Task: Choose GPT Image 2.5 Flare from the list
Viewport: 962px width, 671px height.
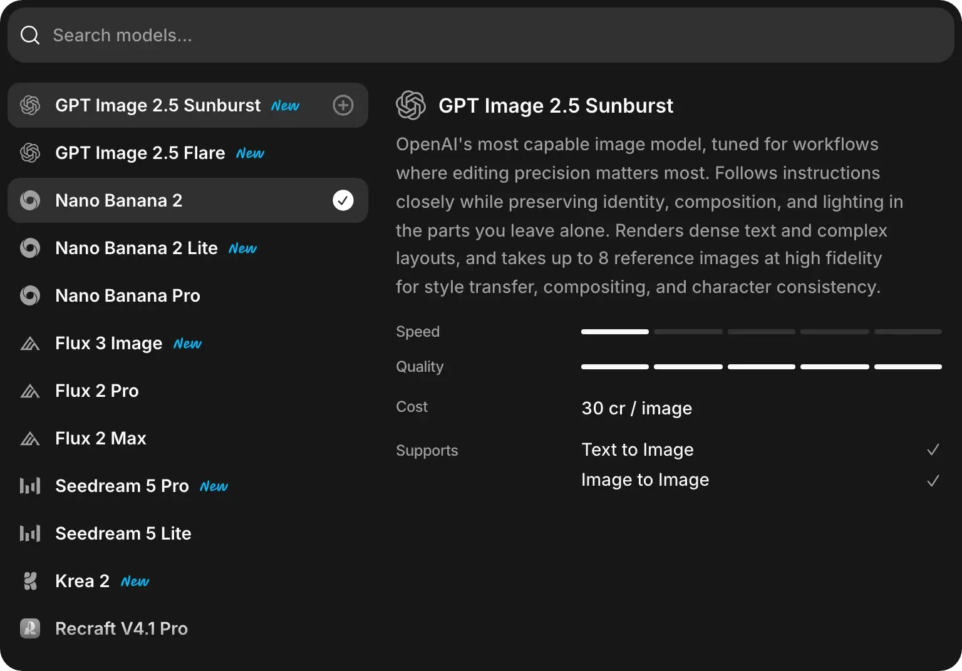Action: (188, 153)
